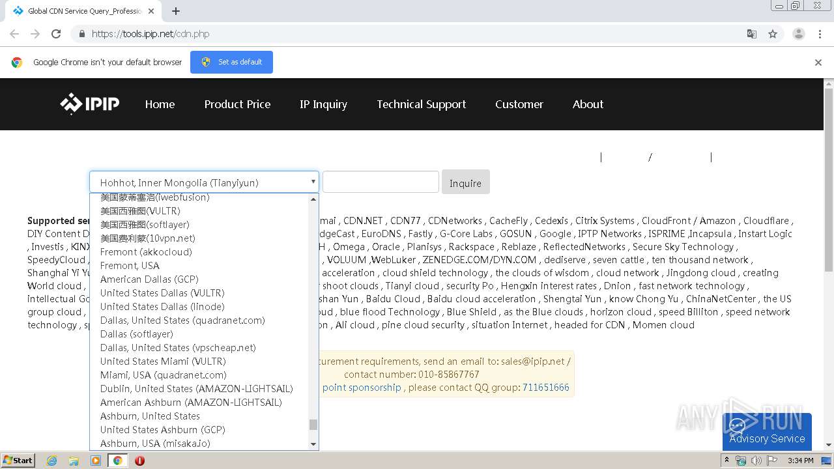Select Fremont (akkocloud) option

coord(199,252)
